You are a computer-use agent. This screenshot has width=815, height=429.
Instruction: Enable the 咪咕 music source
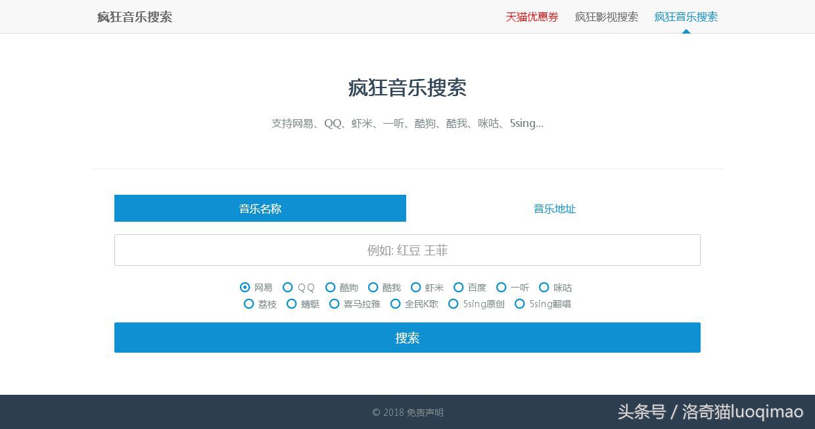point(544,288)
